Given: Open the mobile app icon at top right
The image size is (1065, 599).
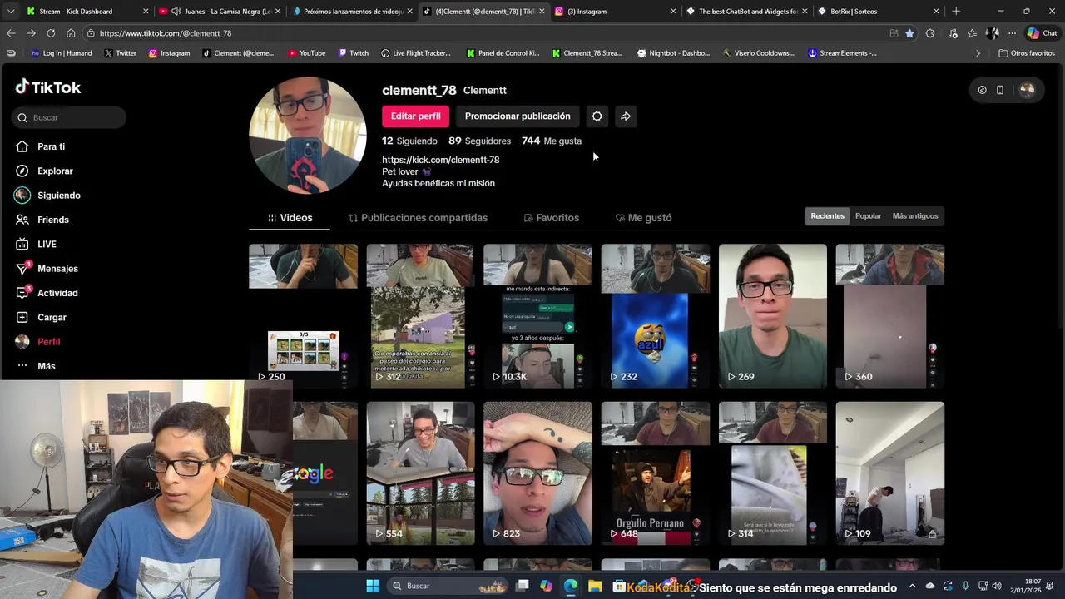Looking at the screenshot, I should coord(1000,90).
